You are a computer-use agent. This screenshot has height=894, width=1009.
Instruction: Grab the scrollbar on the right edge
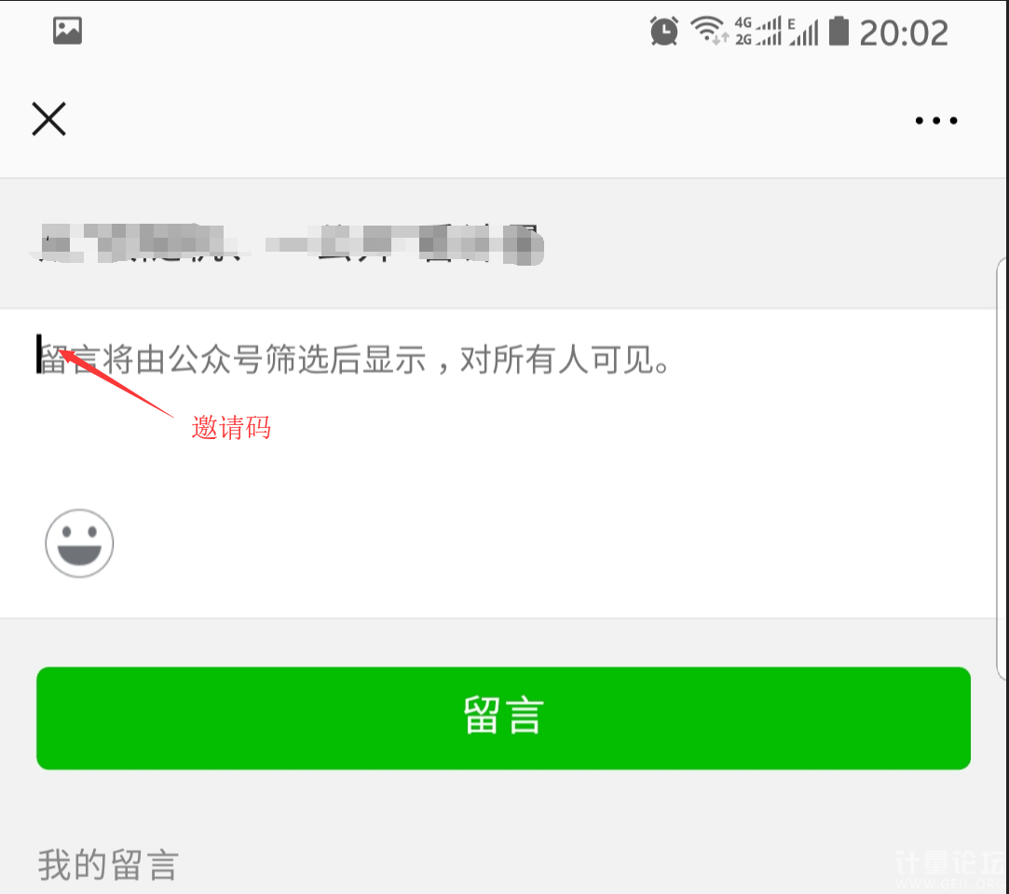(x=1002, y=468)
